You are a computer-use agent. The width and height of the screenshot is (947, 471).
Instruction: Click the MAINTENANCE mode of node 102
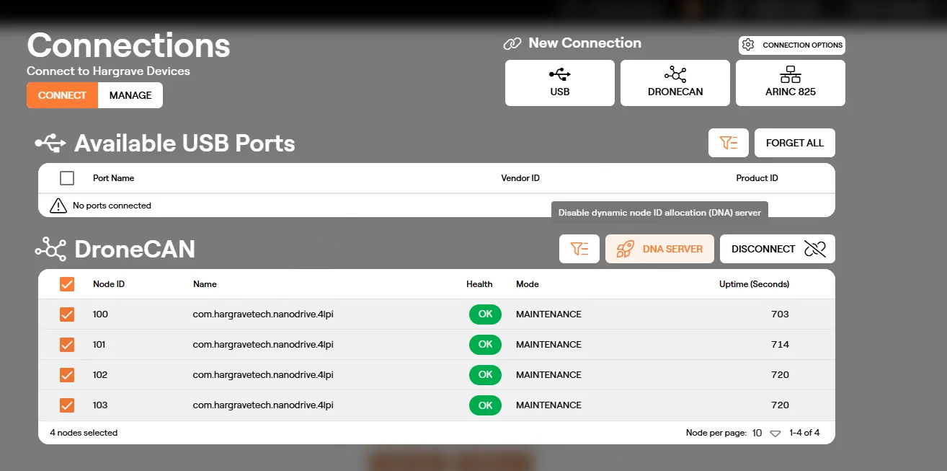[x=548, y=375]
